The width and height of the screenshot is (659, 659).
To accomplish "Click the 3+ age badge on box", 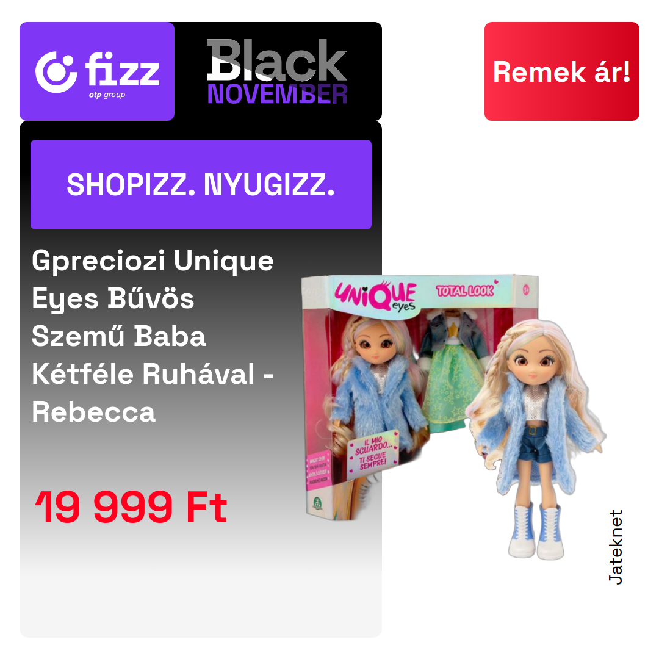I will tap(526, 290).
